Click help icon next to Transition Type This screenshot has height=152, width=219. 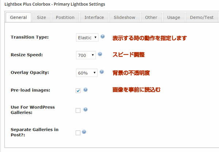pyautogui.click(x=103, y=36)
